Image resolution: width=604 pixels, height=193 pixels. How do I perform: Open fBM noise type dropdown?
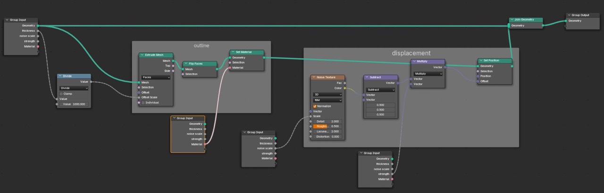pyautogui.click(x=327, y=100)
